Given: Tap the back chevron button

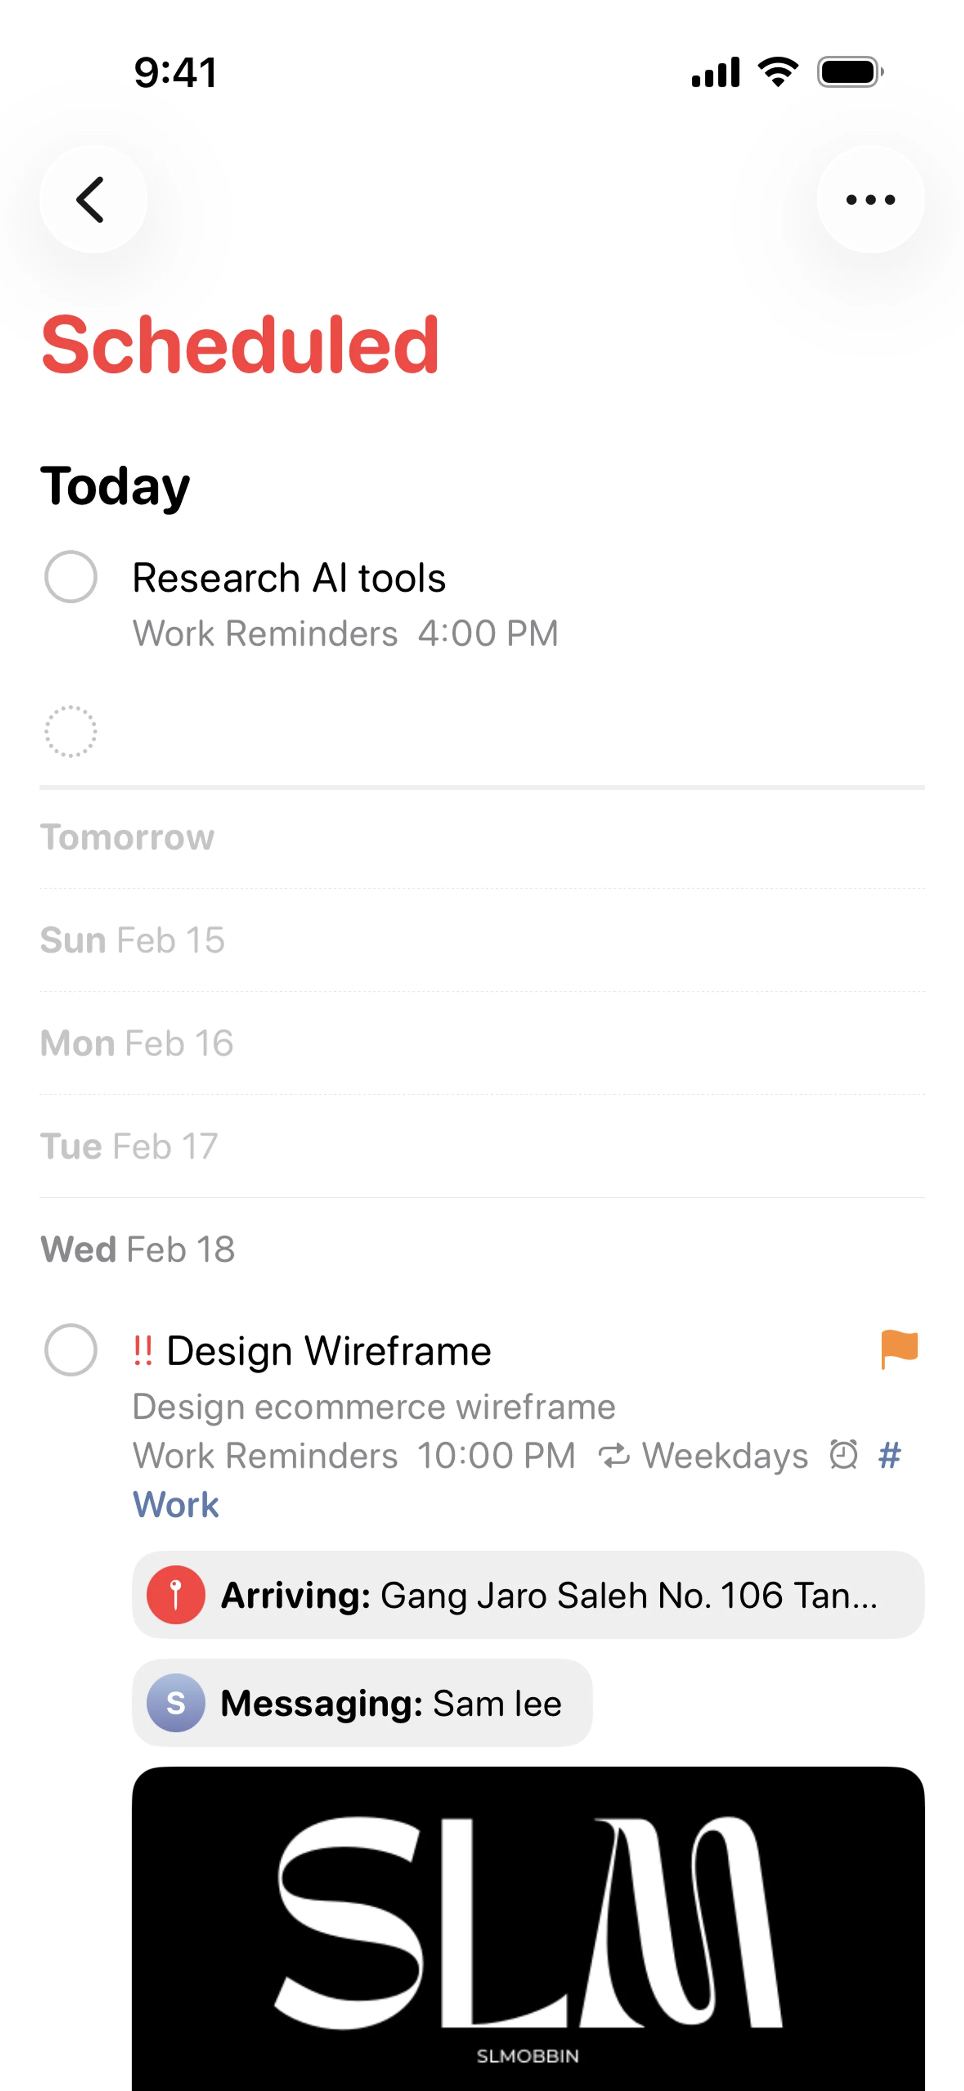Looking at the screenshot, I should click(x=92, y=199).
